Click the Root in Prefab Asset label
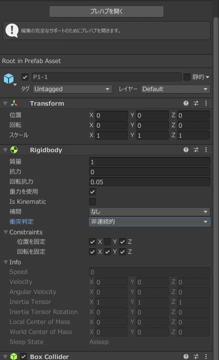Image resolution: width=219 pixels, height=360 pixels. pos(31,61)
